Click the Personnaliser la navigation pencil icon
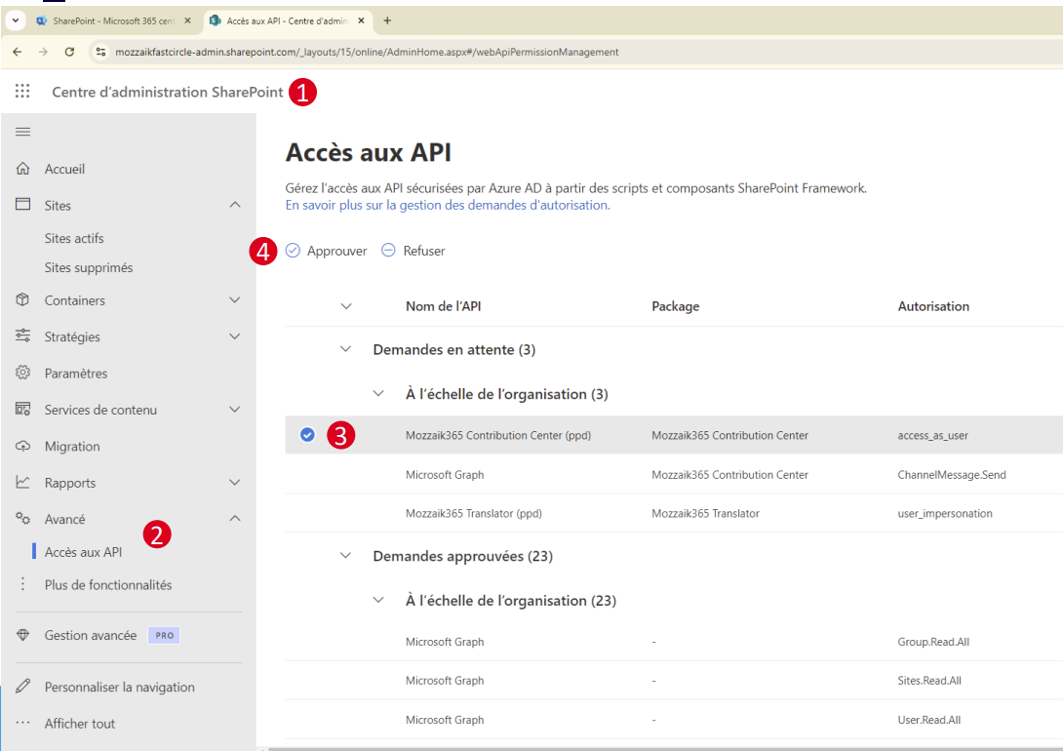 [23, 686]
